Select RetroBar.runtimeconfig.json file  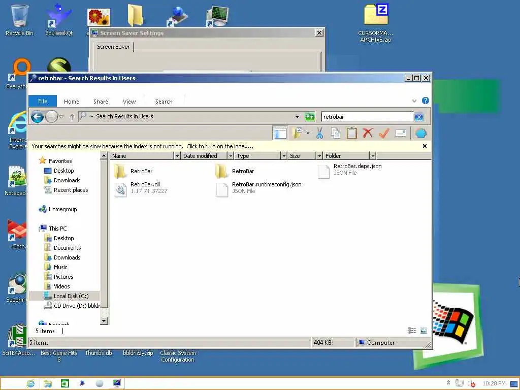click(258, 190)
